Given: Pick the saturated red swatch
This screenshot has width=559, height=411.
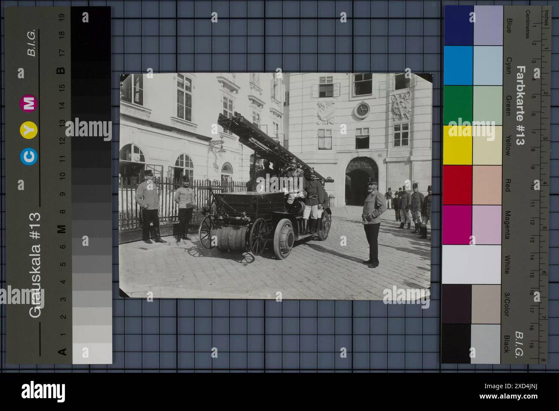Looking at the screenshot, I should click(x=458, y=185).
